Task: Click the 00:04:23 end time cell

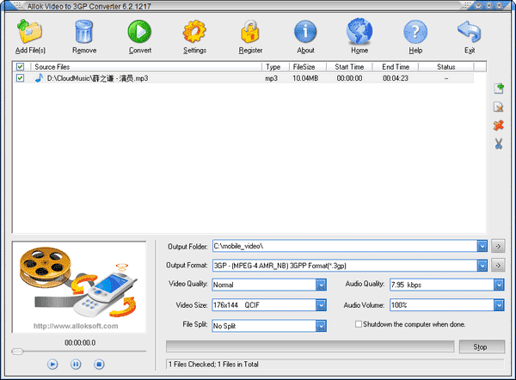Action: click(396, 78)
